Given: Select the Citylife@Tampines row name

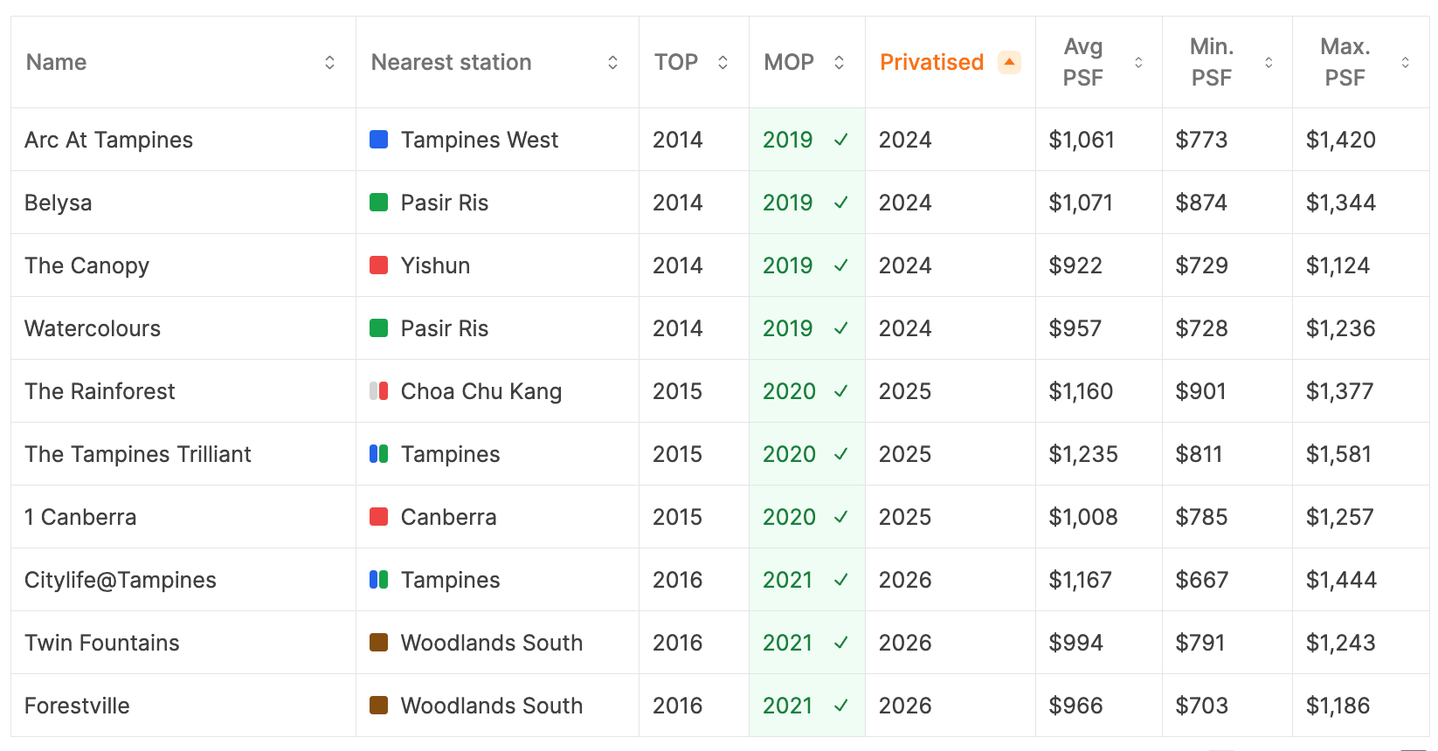Looking at the screenshot, I should pyautogui.click(x=121, y=580).
